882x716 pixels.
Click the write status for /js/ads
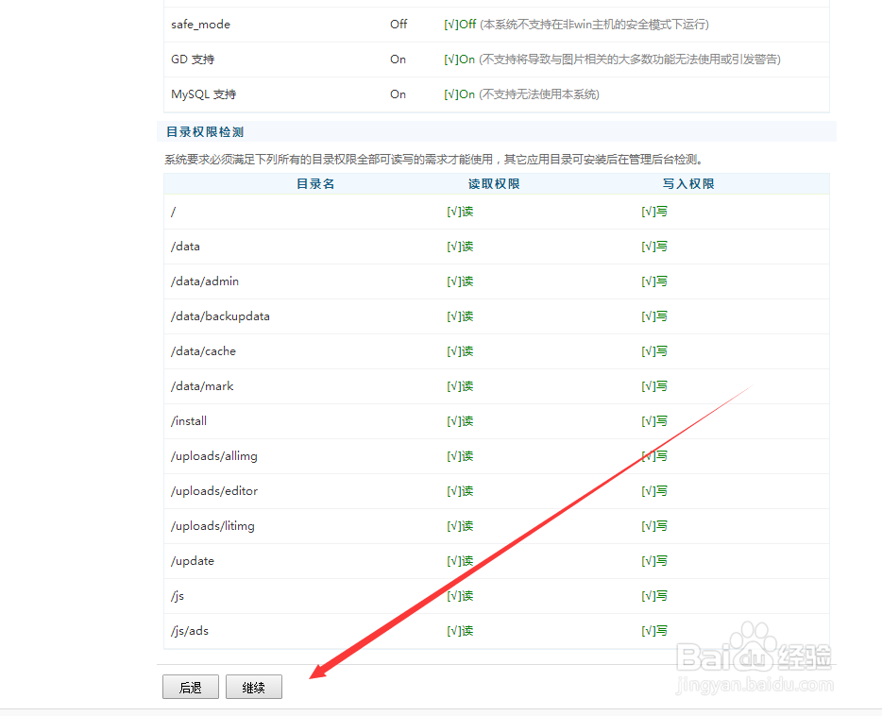tap(654, 630)
